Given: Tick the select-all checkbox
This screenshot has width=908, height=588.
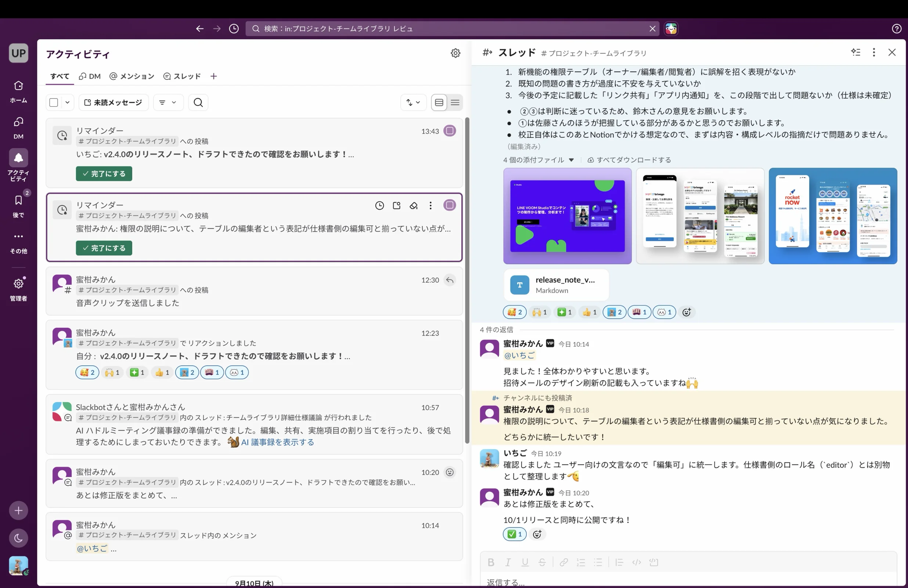Looking at the screenshot, I should click(54, 102).
